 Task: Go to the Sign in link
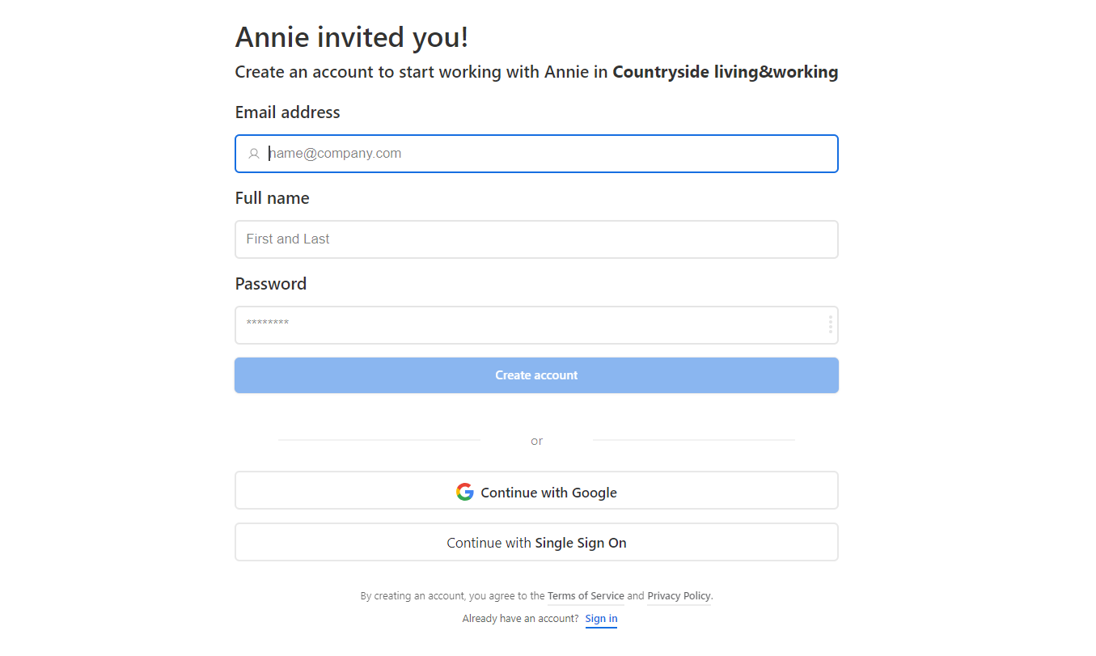pyautogui.click(x=601, y=619)
